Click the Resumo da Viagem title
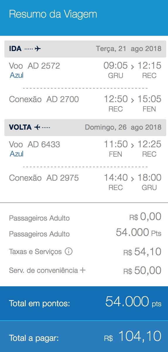This screenshot has height=352, width=168. (53, 14)
